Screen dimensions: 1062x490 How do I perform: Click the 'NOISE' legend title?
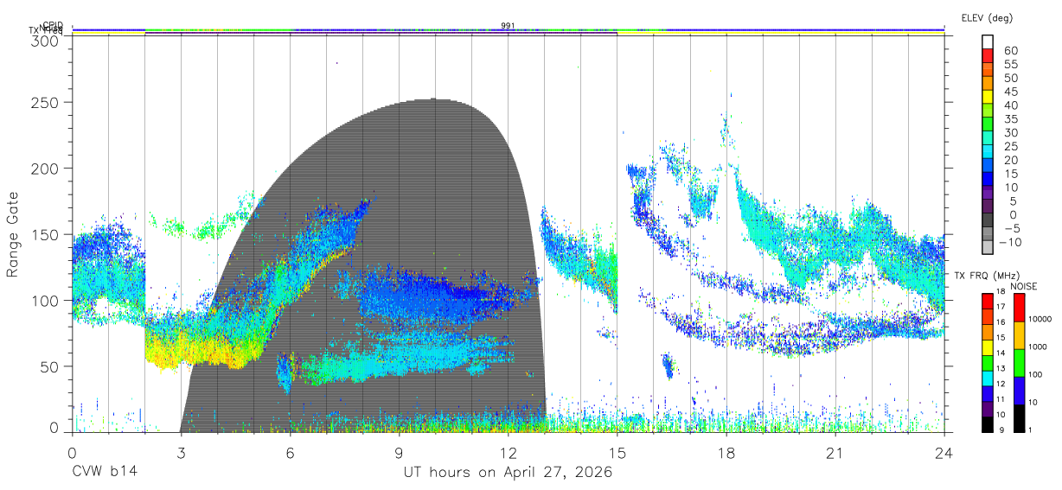1023,286
